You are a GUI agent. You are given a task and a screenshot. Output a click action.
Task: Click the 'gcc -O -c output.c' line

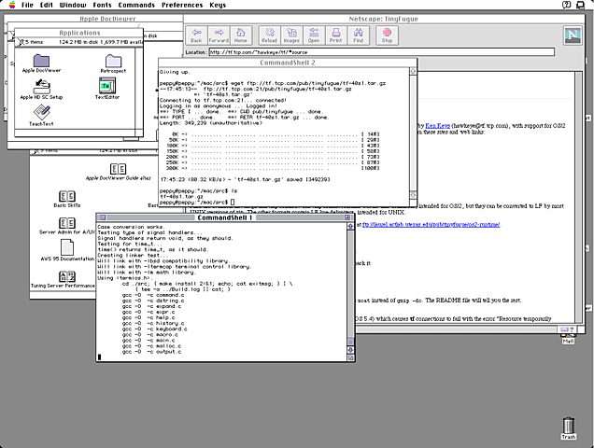[x=151, y=352]
